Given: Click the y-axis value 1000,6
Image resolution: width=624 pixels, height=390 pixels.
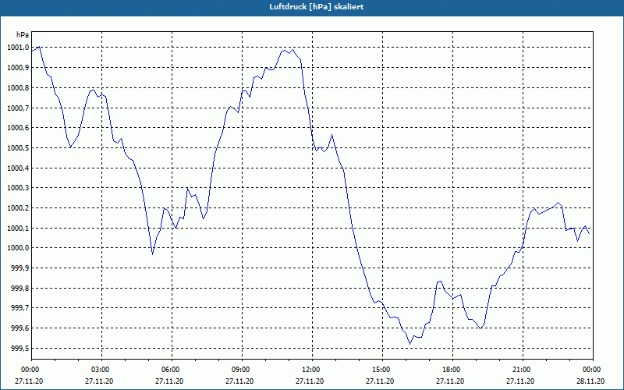Looking at the screenshot, I should coord(18,128).
